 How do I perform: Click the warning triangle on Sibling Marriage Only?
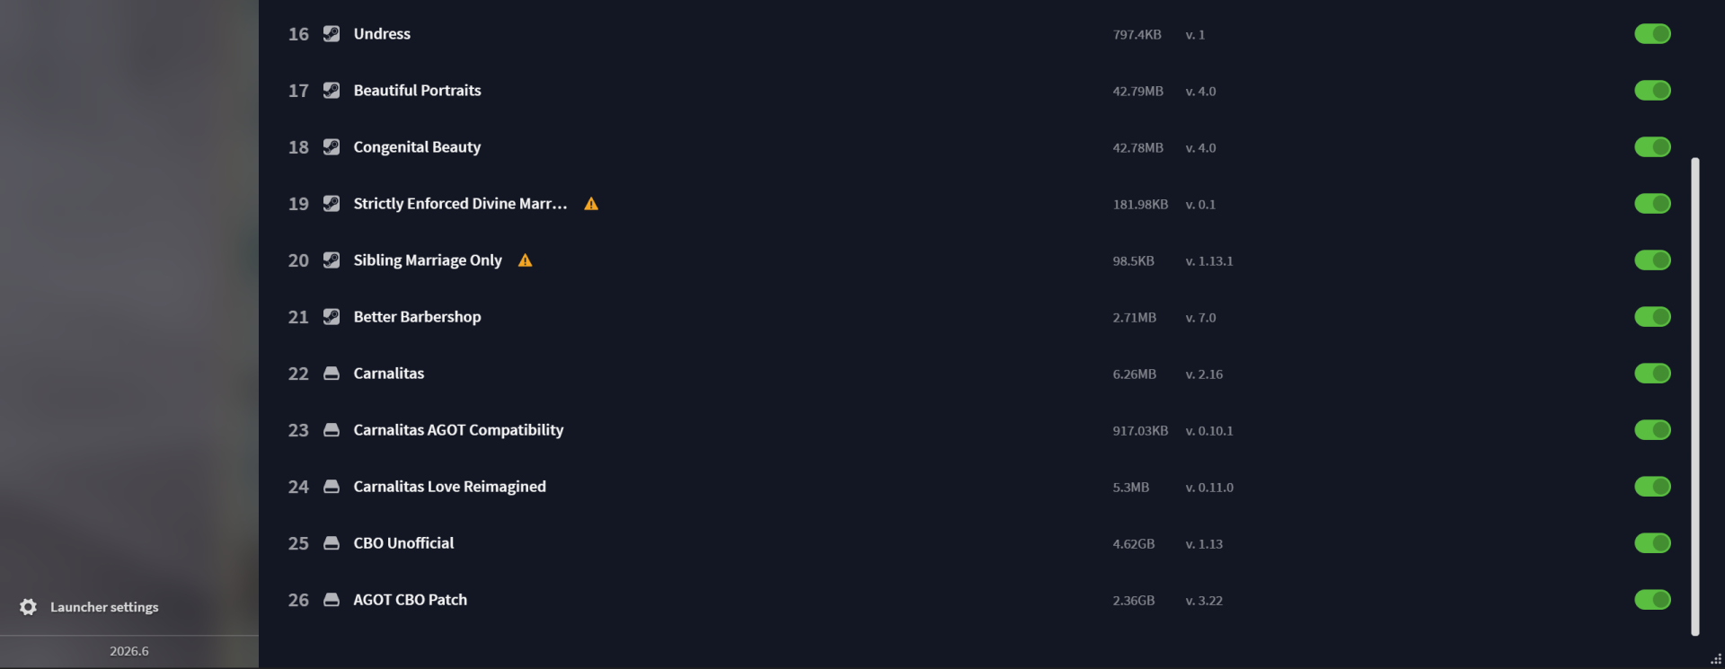(x=526, y=260)
